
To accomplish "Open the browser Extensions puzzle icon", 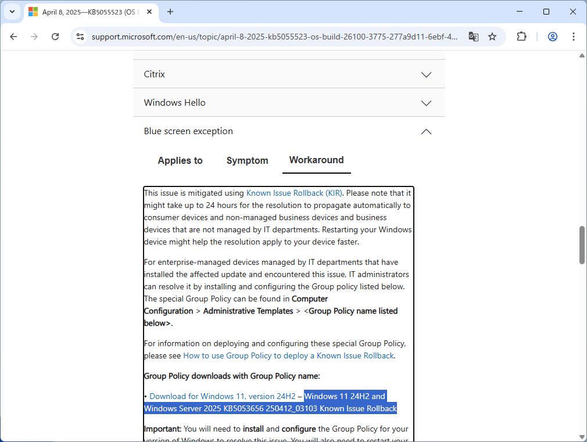I will pos(521,36).
